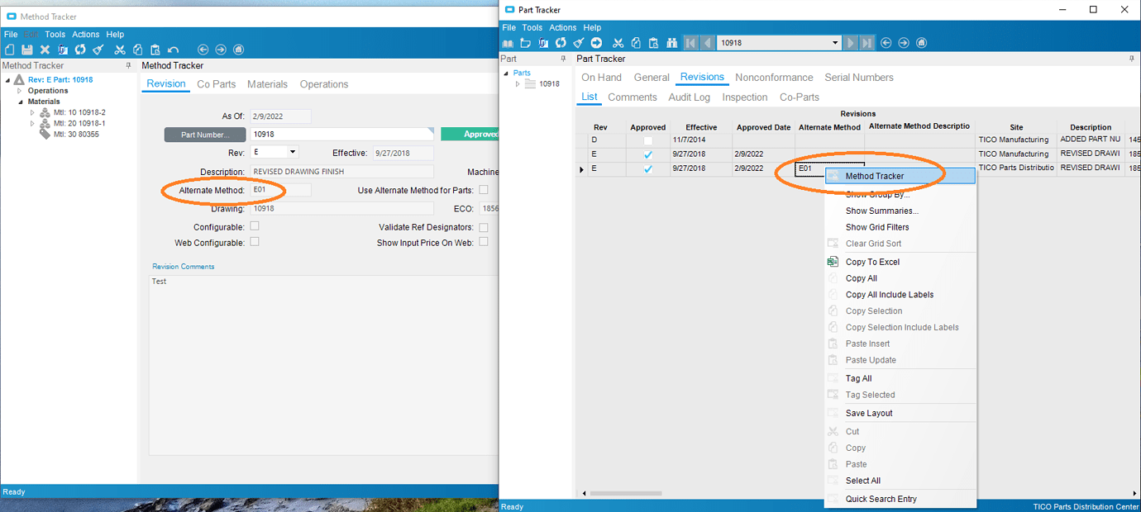The height and width of the screenshot is (512, 1141).
Task: Choose Method Tracker from the context menu
Action: (876, 175)
